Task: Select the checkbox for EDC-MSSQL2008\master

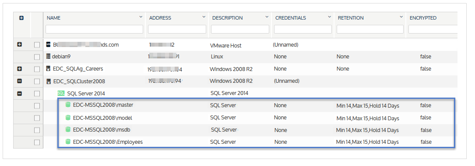Action: [x=37, y=106]
